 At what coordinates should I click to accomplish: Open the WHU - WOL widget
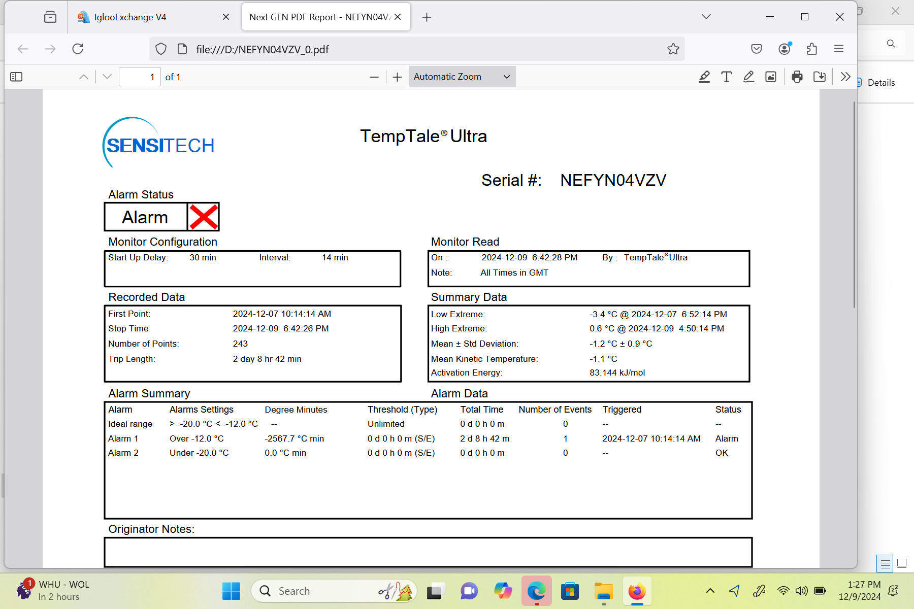53,590
